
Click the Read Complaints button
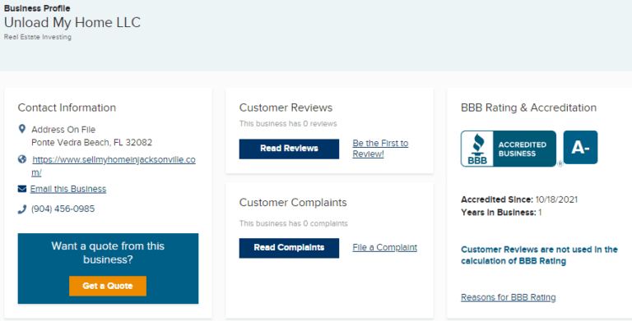(289, 248)
